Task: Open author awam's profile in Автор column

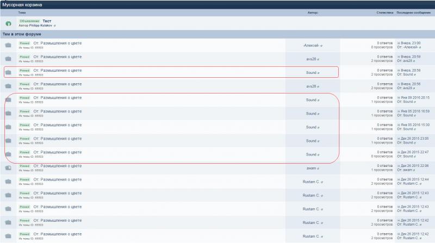Action: (311, 168)
